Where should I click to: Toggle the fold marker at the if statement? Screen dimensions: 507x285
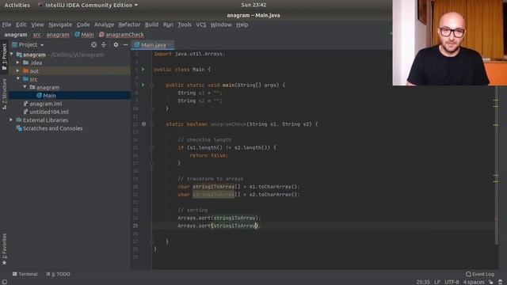point(151,148)
